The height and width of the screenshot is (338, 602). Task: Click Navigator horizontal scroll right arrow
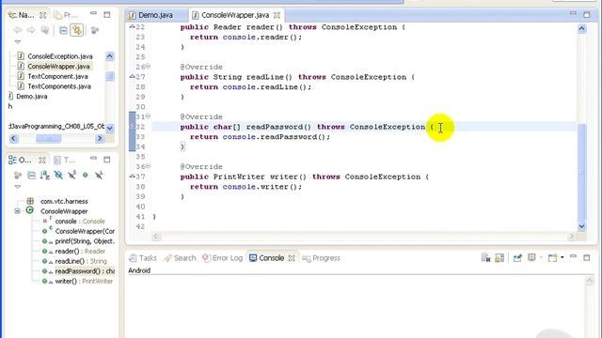100,138
